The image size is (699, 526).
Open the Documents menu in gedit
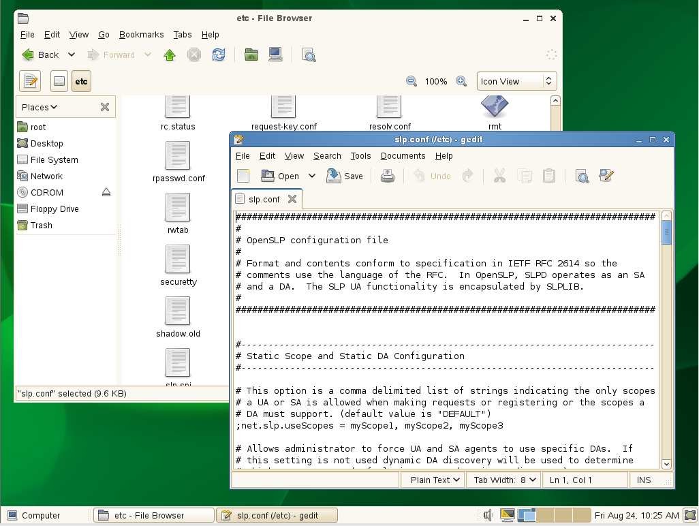point(403,156)
